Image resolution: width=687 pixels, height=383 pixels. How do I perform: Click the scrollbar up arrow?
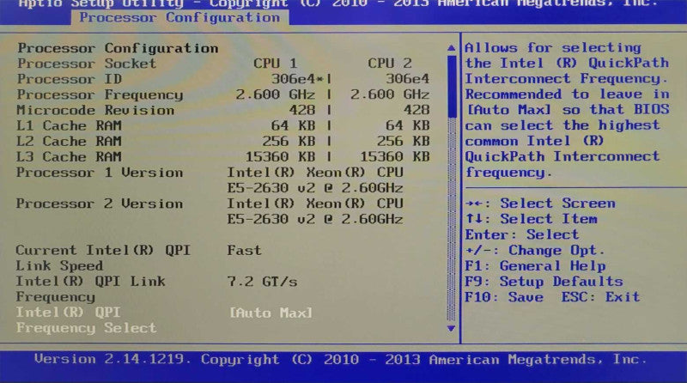tap(452, 48)
